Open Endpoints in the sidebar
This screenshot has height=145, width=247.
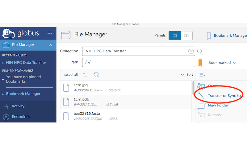20,117
